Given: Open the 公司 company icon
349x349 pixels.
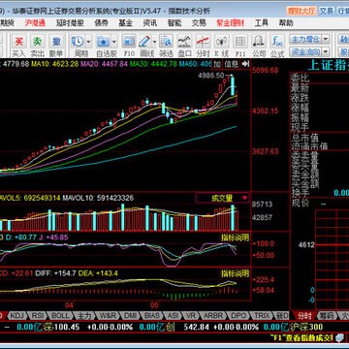Looking at the screenshot, I should pyautogui.click(x=259, y=42).
